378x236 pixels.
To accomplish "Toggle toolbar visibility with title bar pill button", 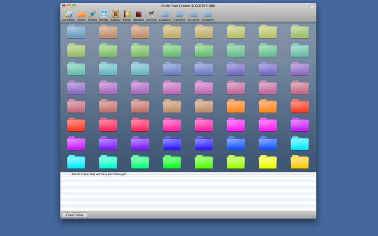I will [x=312, y=6].
